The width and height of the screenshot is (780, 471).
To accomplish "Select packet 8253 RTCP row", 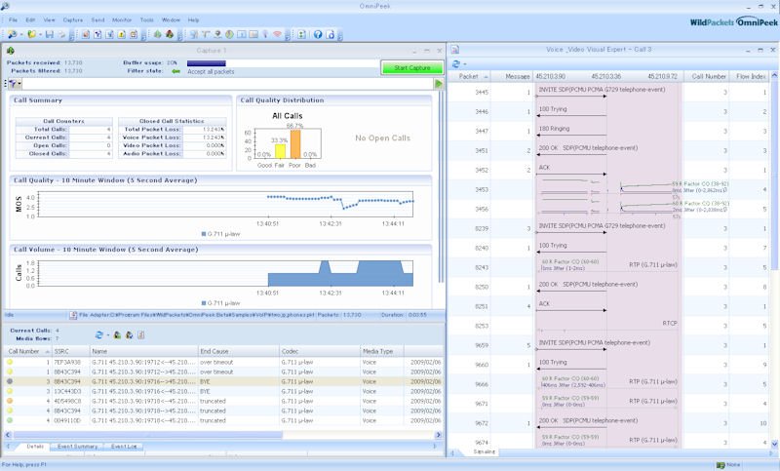I will pyautogui.click(x=608, y=326).
